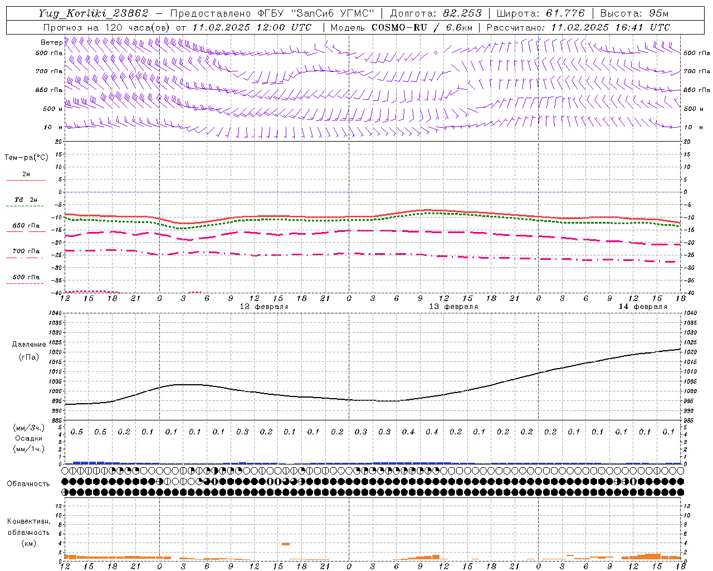713x571 pixels.
Task: Click the 12 февраля date label
Action: click(264, 307)
